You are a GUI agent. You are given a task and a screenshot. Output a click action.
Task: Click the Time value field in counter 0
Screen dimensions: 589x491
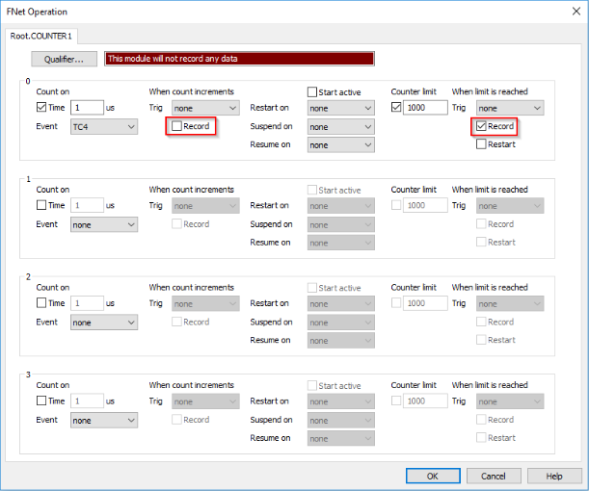click(x=87, y=109)
